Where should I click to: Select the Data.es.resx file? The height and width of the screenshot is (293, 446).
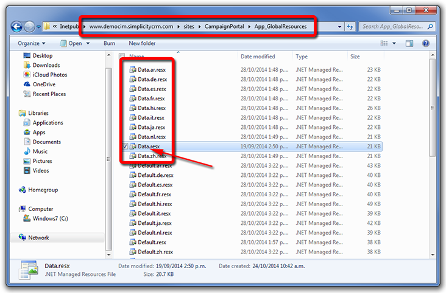(152, 89)
